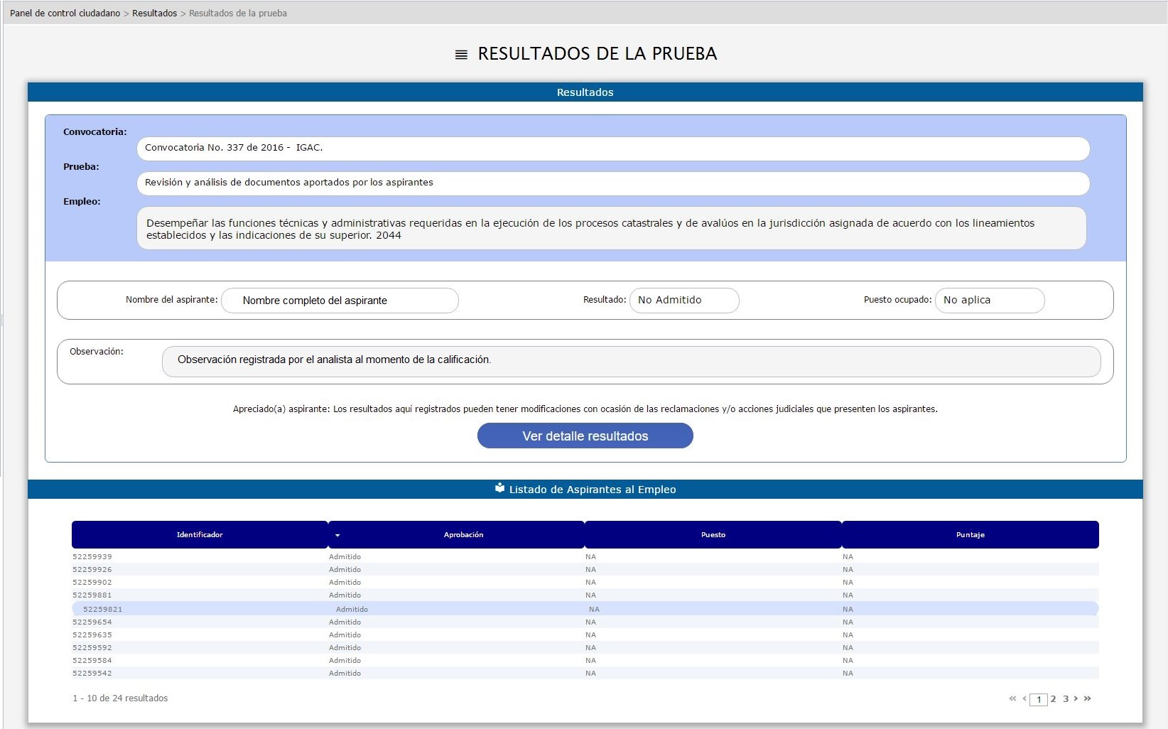Select the row with identifier 52259939
Screen dimensions: 1168x729
[92, 557]
